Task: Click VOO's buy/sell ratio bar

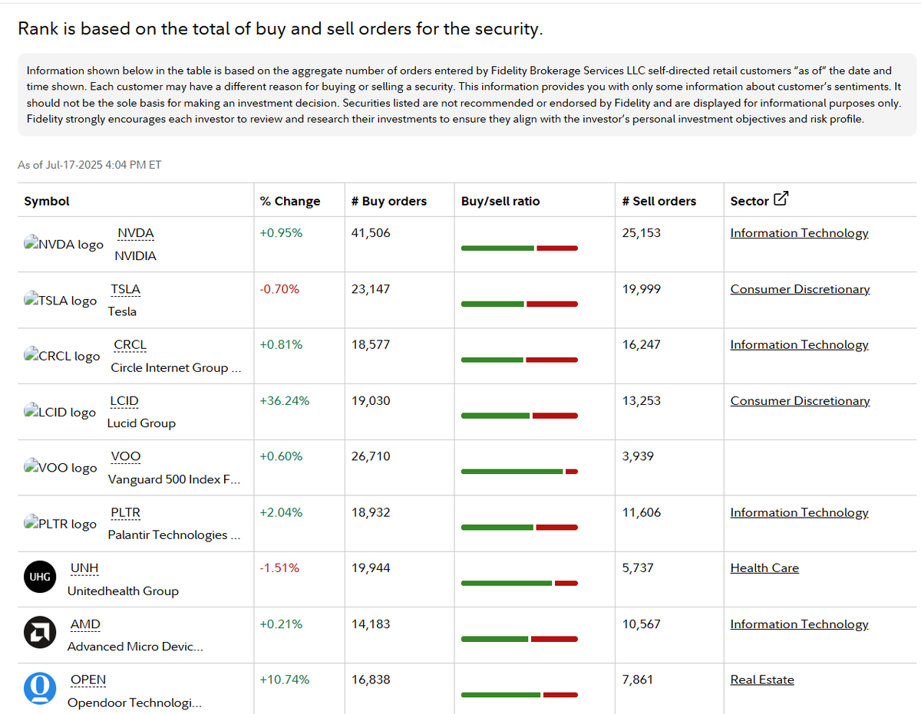Action: pos(520,472)
